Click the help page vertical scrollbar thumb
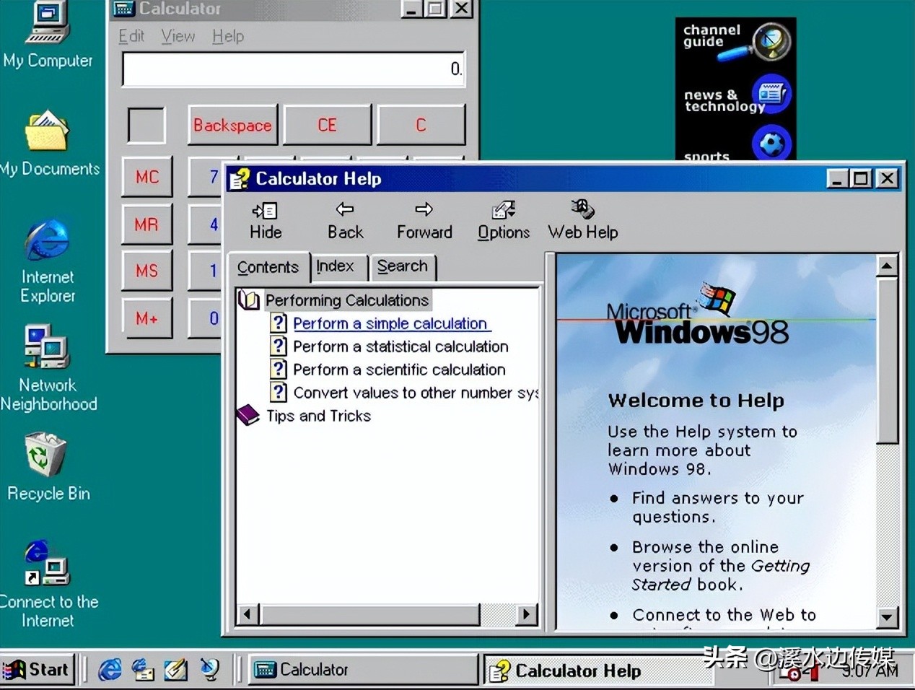Viewport: 915px width, 690px height. pos(887,359)
